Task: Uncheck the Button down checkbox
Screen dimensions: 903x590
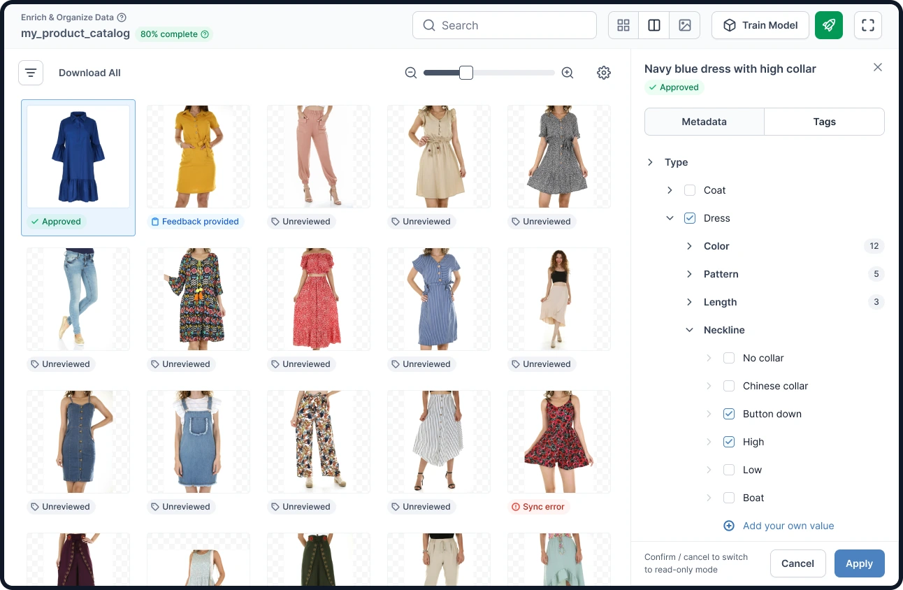Action: click(x=729, y=414)
